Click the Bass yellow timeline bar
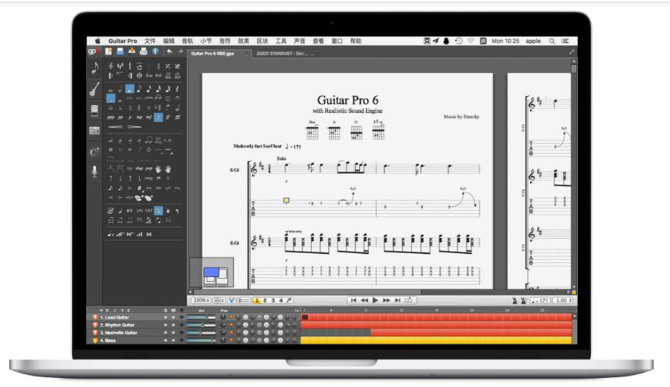Viewport: 670px width, 387px height. click(x=436, y=340)
